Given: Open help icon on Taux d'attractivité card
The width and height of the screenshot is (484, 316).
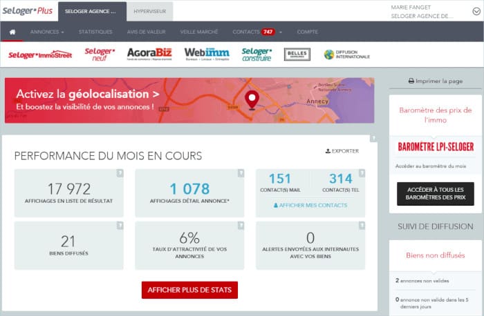Looking at the screenshot, I should (x=241, y=226).
